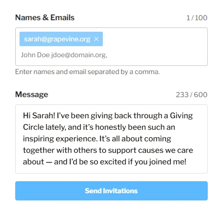Click the 1 / 100 recipient counter
The width and height of the screenshot is (223, 207).
tap(197, 18)
